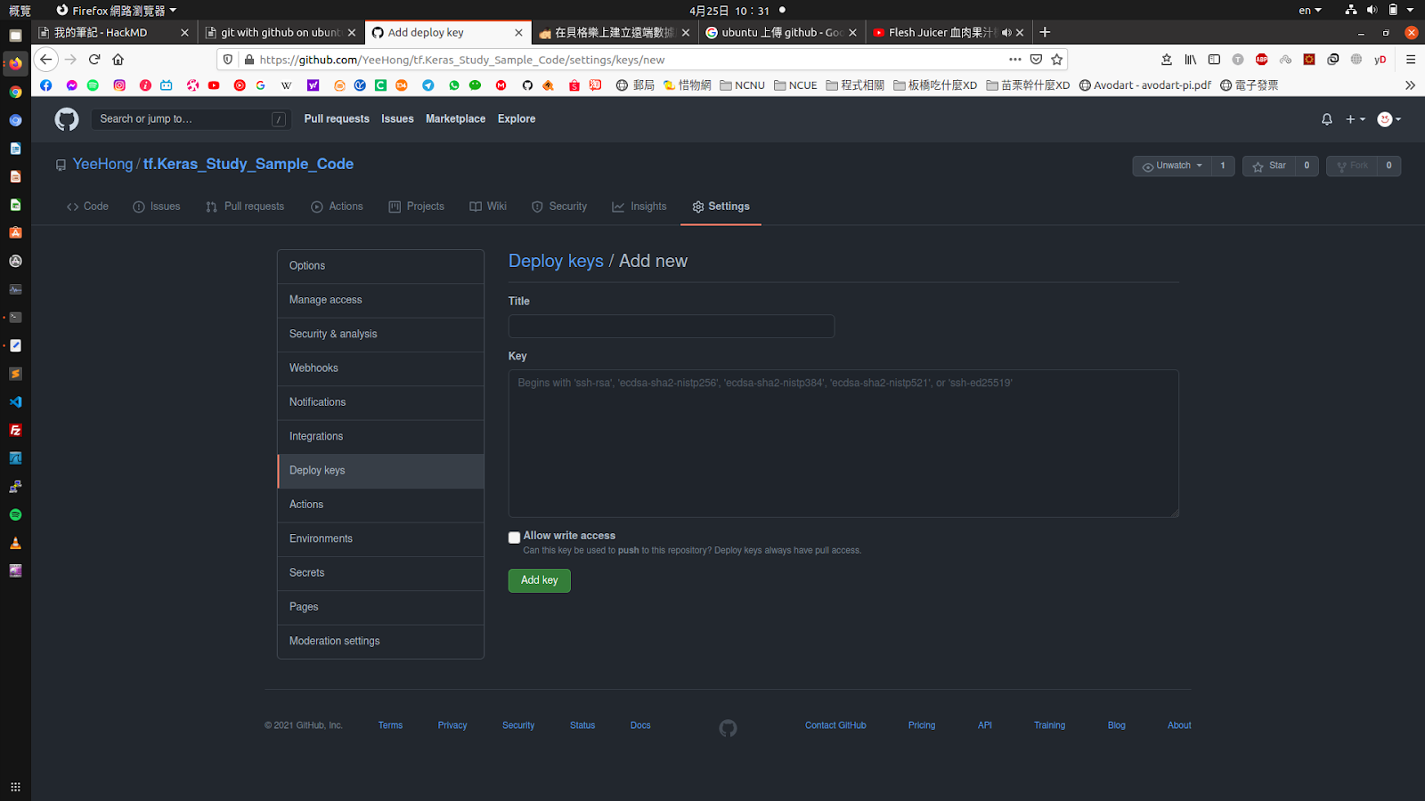Mute the Flesh Juicer tab audio

point(1006,33)
